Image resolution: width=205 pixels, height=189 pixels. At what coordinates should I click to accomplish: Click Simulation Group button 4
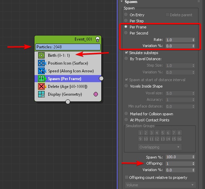[157, 133]
